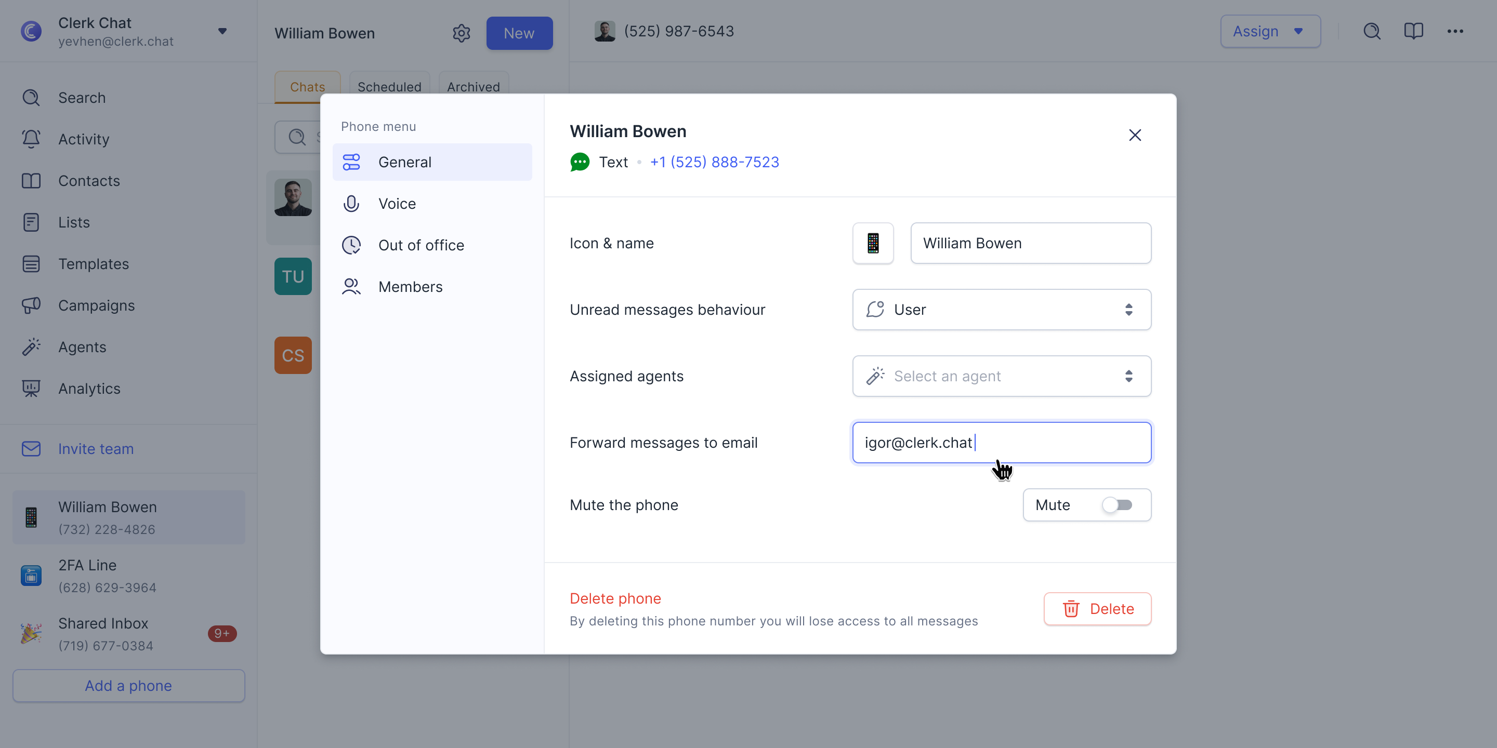This screenshot has height=748, width=1497.
Task: Click the Shared Inbox party popper icon
Action: click(x=31, y=634)
